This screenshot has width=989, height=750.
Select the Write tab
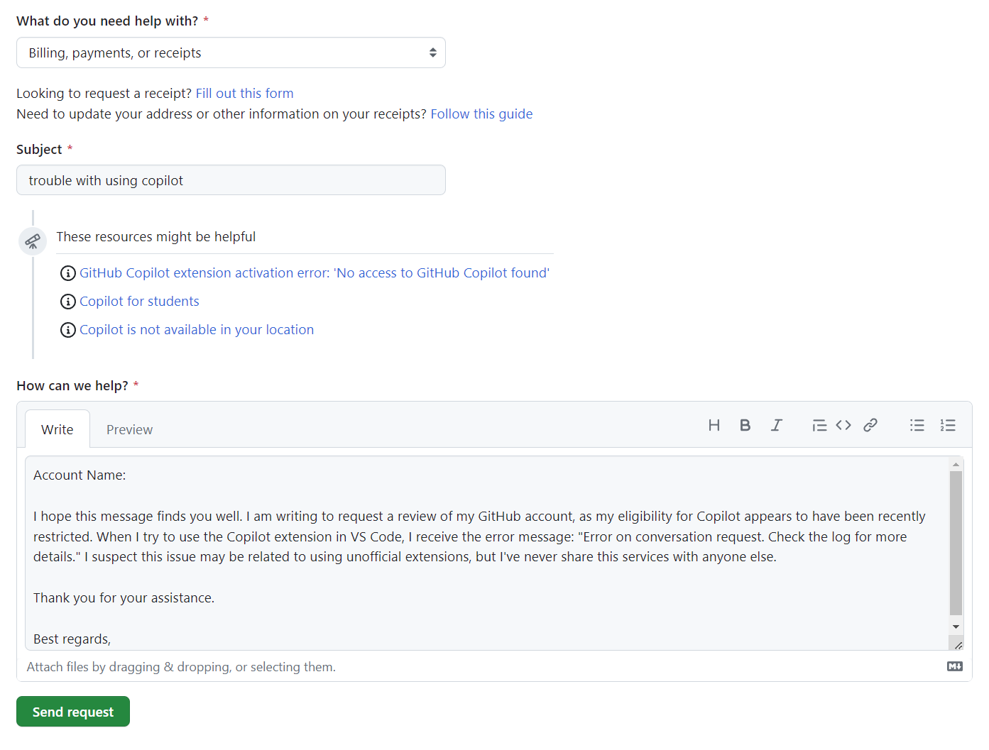point(57,429)
